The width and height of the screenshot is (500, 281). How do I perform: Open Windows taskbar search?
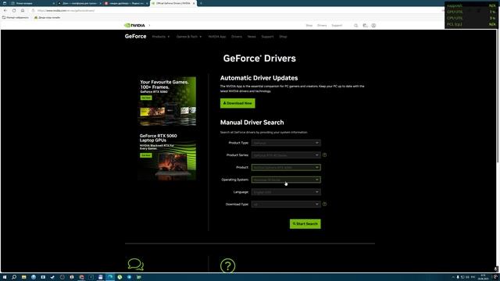click(x=14, y=277)
